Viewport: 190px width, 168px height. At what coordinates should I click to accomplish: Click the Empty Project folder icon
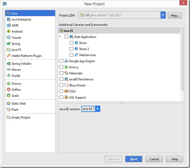pyautogui.click(x=9, y=117)
